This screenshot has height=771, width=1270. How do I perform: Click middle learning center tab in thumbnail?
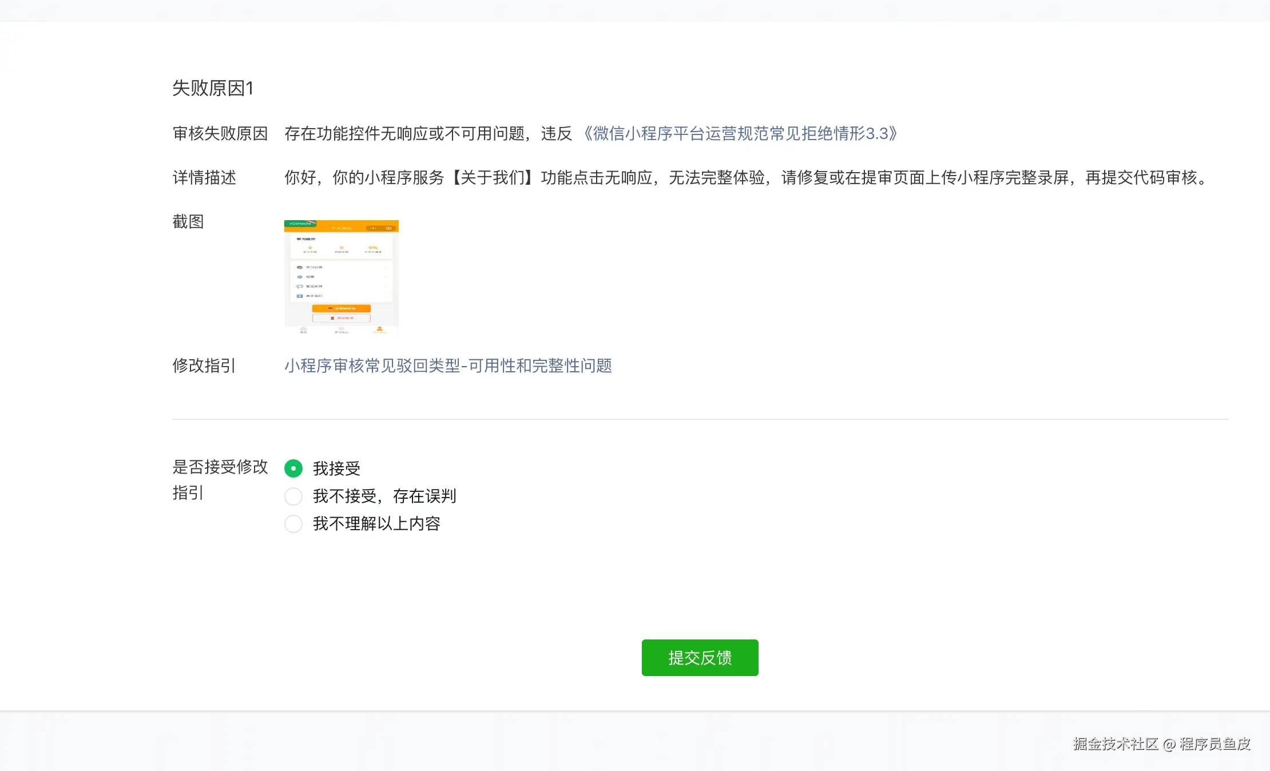pyautogui.click(x=342, y=330)
